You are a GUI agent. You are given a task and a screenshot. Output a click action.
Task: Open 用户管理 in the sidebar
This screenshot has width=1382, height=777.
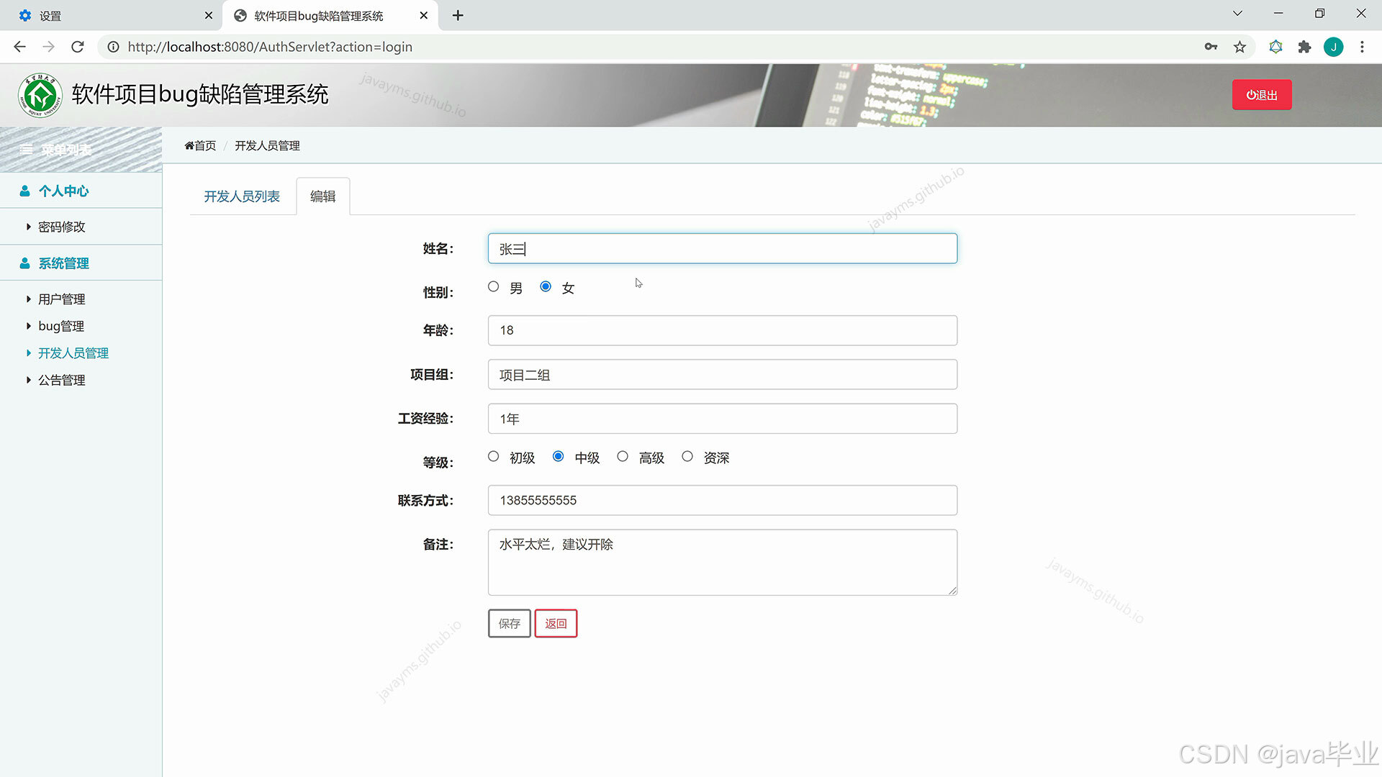(61, 299)
